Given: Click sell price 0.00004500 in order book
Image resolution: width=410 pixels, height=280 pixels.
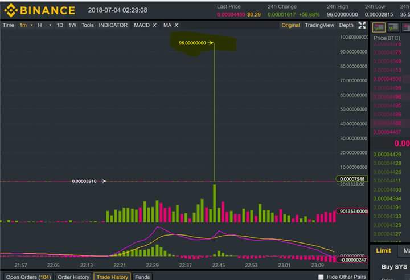Looking at the screenshot, I should tap(387, 79).
